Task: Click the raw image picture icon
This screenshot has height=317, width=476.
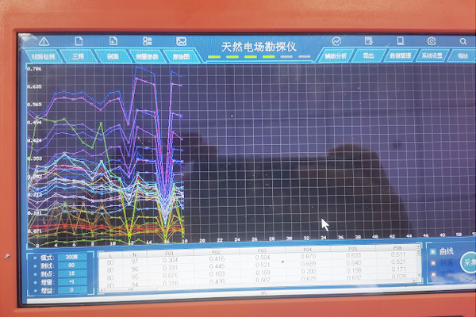Action: [x=182, y=41]
